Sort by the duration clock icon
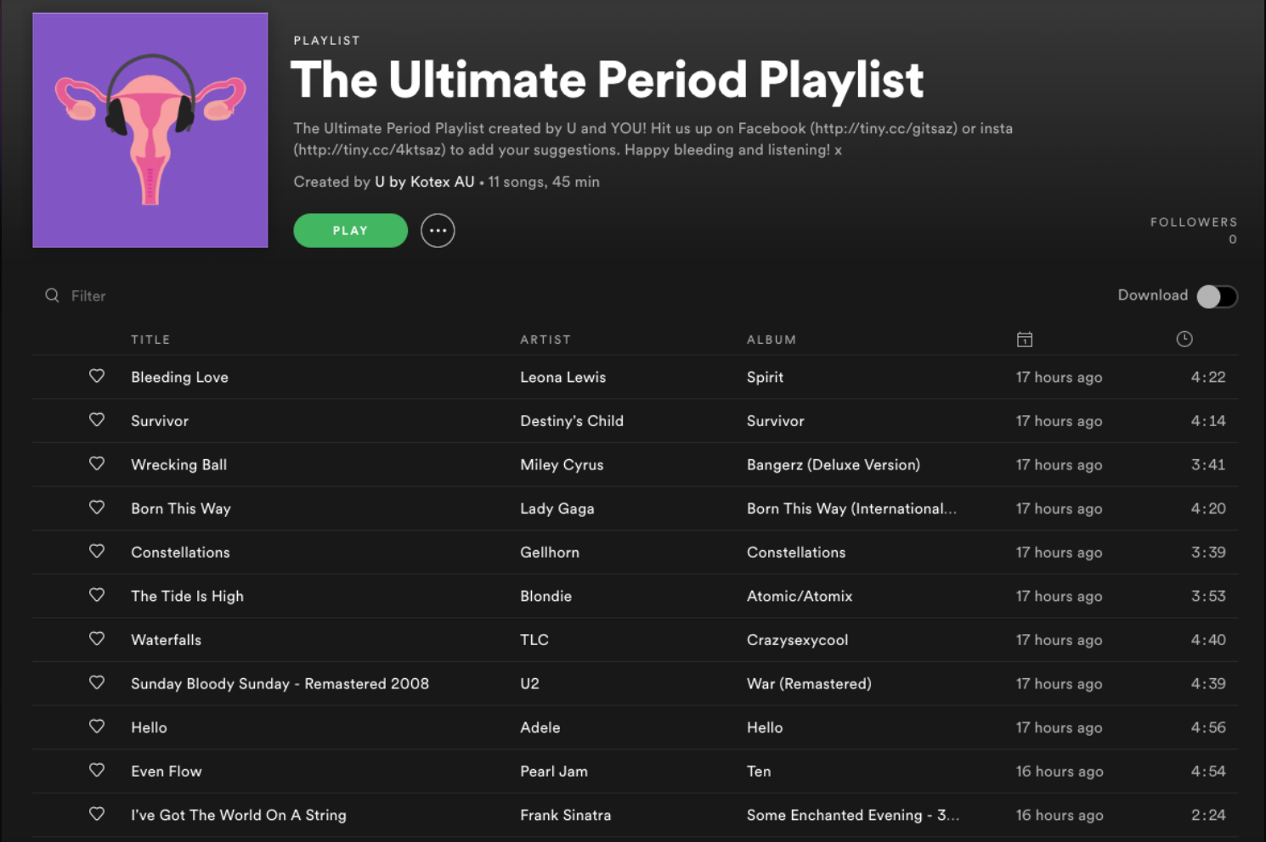The height and width of the screenshot is (842, 1266). click(1184, 340)
